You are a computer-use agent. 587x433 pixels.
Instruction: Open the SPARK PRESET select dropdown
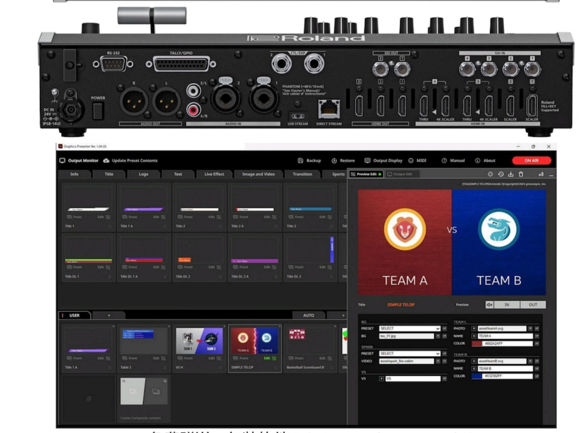410,354
